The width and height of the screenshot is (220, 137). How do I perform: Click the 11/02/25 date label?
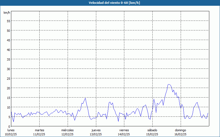[x=39, y=134]
